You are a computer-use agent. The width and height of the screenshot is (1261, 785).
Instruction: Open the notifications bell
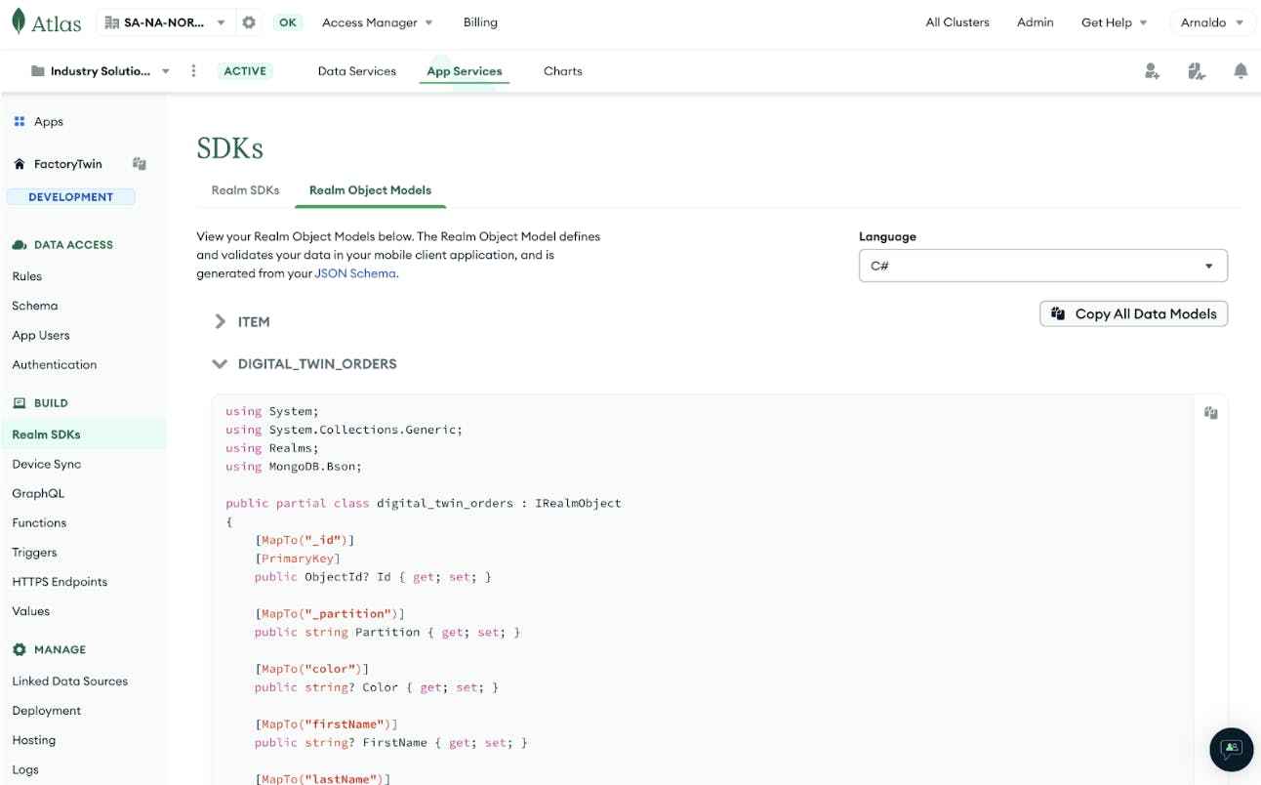[x=1241, y=71]
